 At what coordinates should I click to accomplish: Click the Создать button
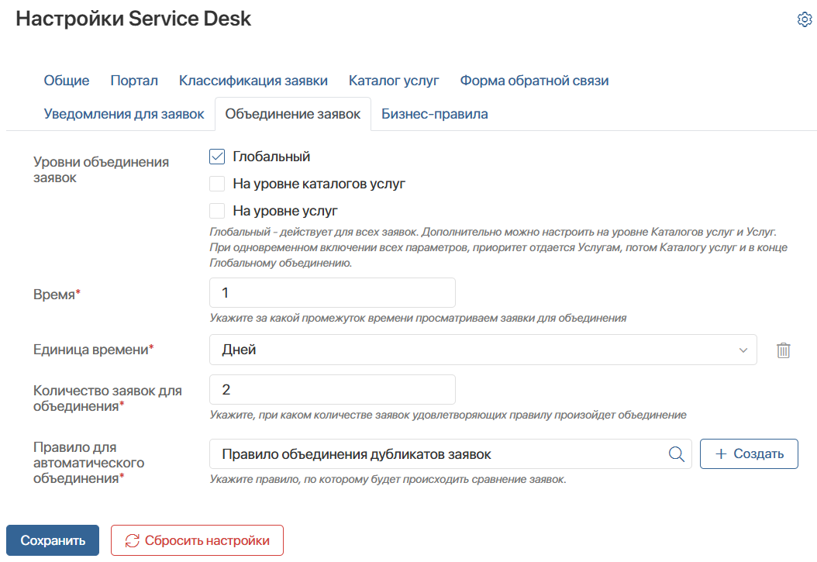749,453
